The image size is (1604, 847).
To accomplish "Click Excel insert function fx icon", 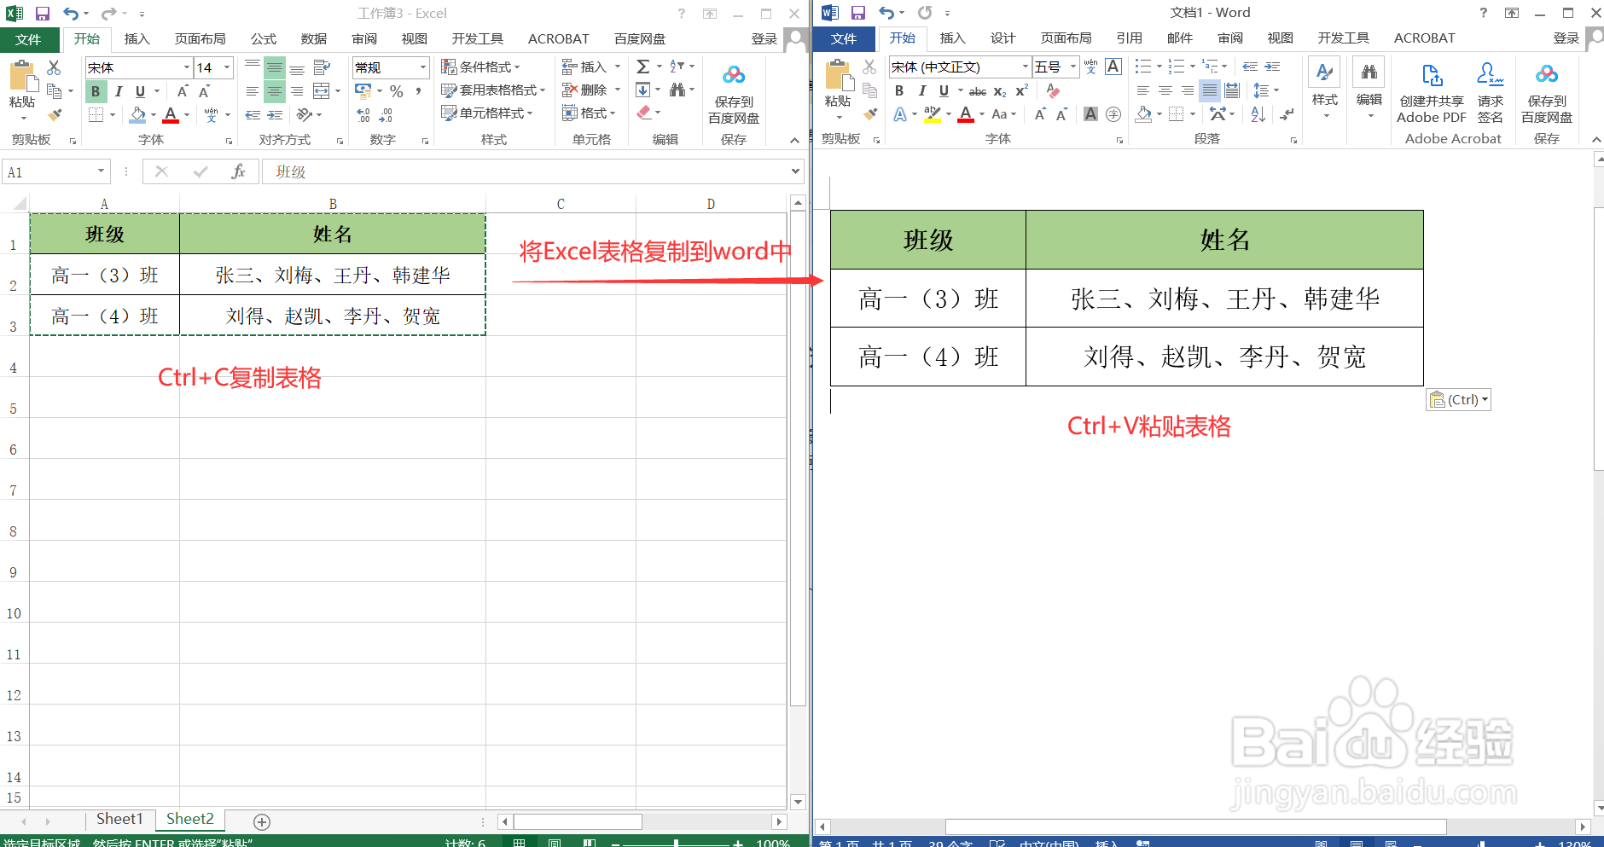I will pyautogui.click(x=238, y=171).
